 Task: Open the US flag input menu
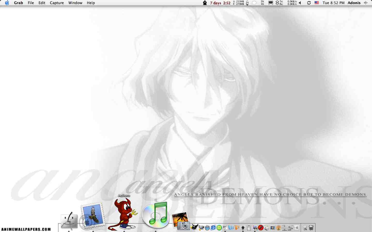(x=316, y=3)
